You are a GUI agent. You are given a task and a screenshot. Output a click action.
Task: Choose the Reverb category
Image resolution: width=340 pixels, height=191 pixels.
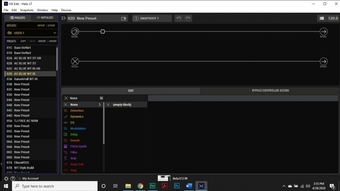click(83, 140)
